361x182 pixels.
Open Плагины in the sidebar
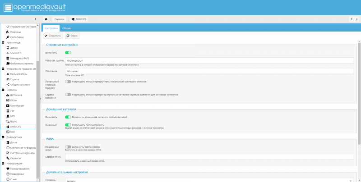15,32
